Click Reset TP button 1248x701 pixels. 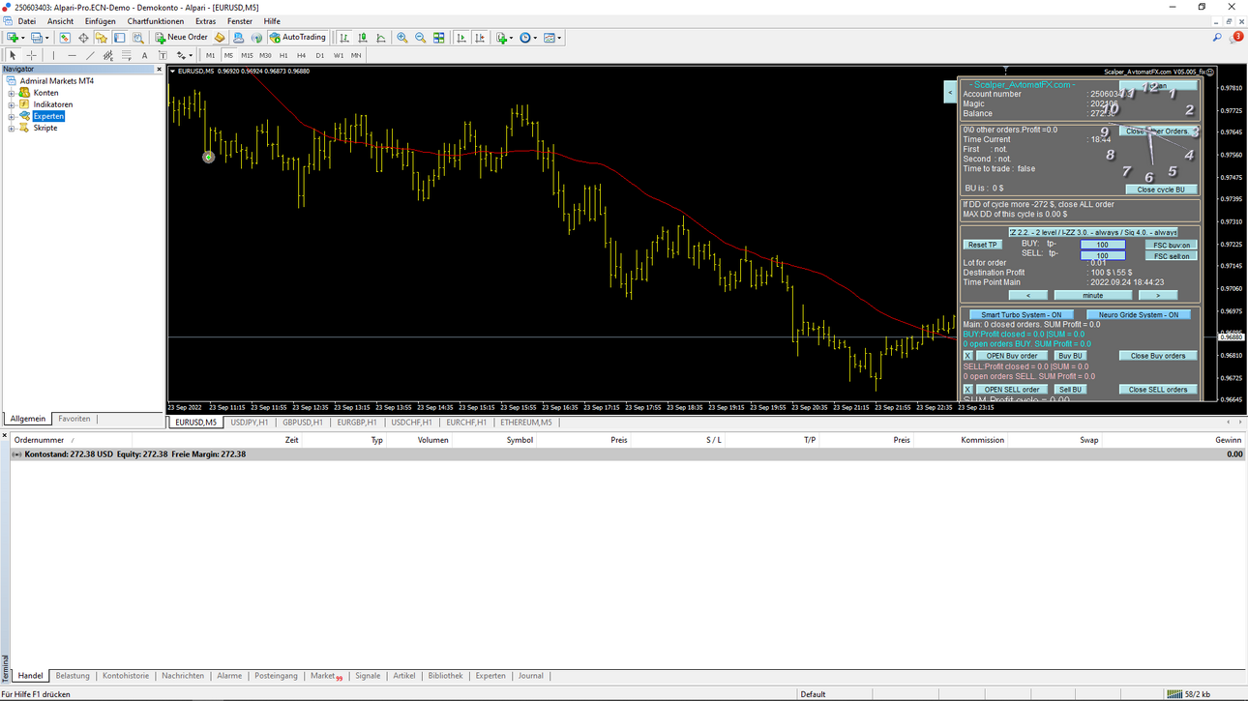(x=982, y=245)
